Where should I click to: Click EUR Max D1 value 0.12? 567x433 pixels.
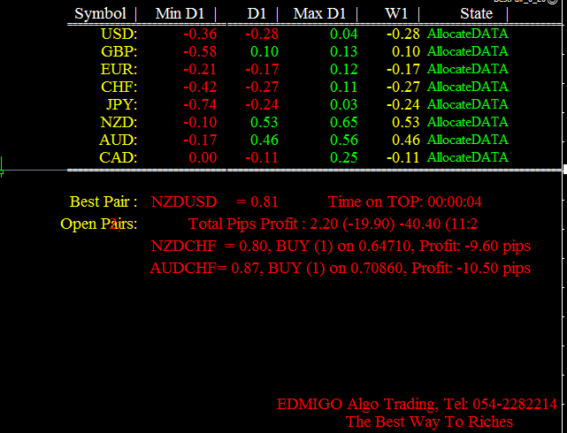point(344,69)
